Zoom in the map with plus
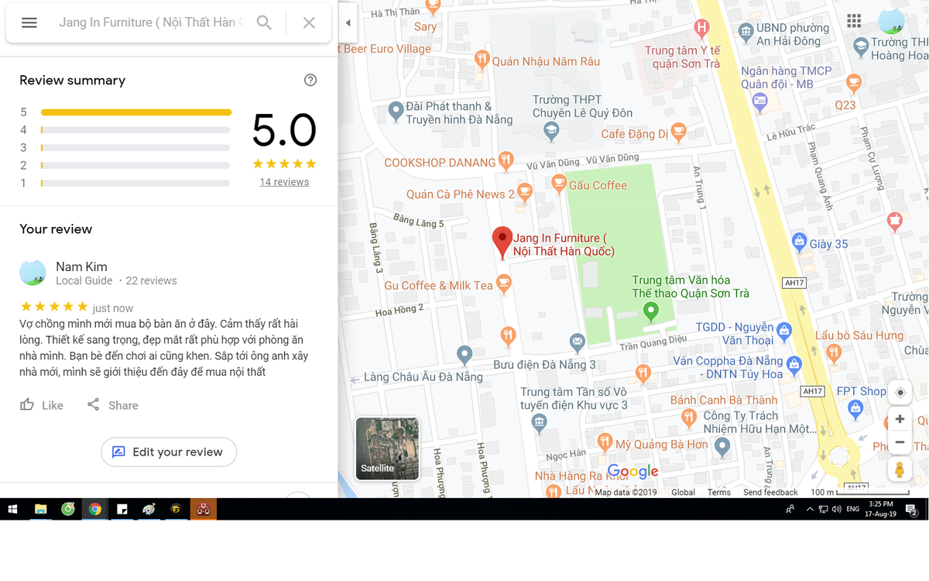 tap(900, 419)
